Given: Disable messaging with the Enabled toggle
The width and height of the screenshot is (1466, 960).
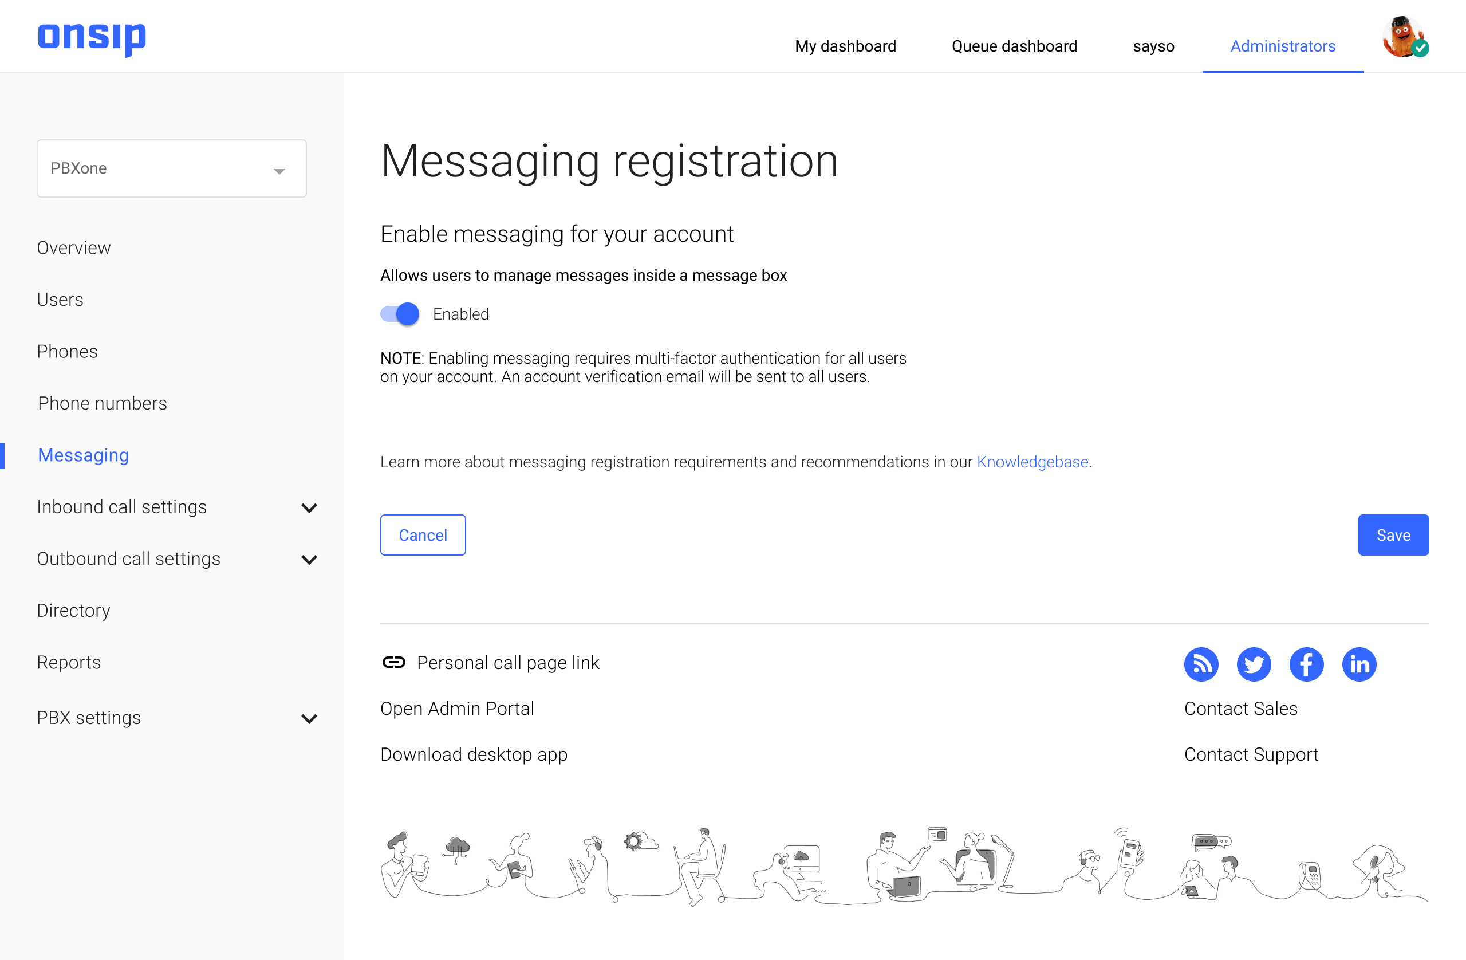Looking at the screenshot, I should click(399, 314).
